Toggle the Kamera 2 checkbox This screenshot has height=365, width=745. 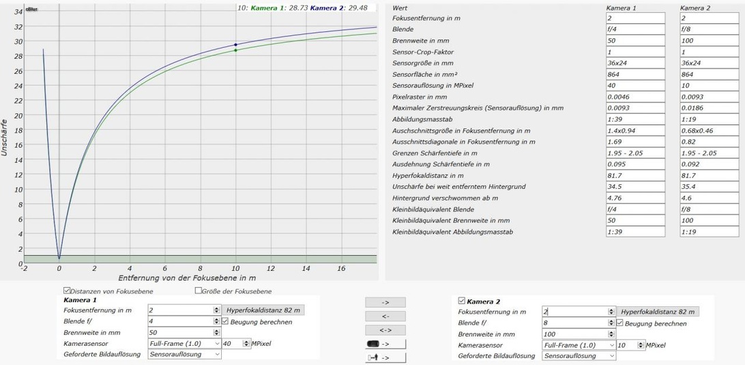click(462, 301)
